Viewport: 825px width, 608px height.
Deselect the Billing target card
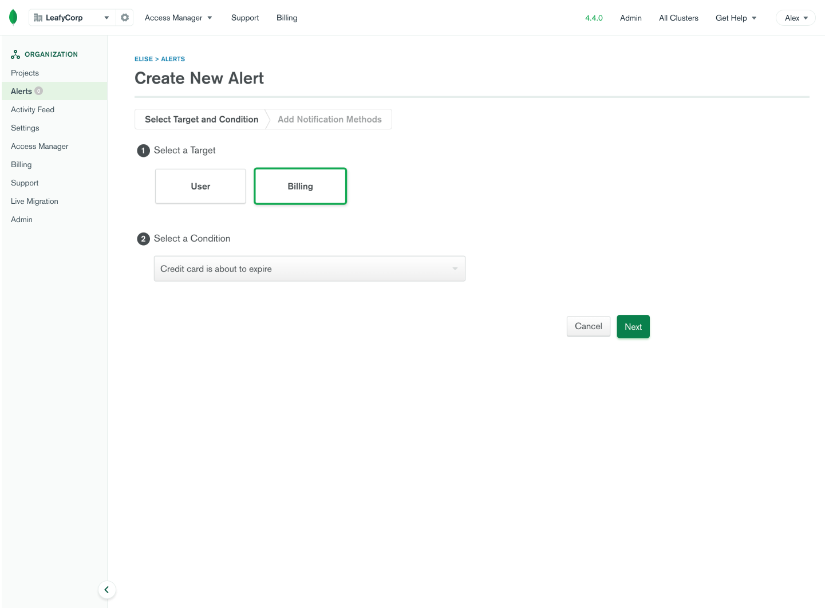click(x=300, y=186)
